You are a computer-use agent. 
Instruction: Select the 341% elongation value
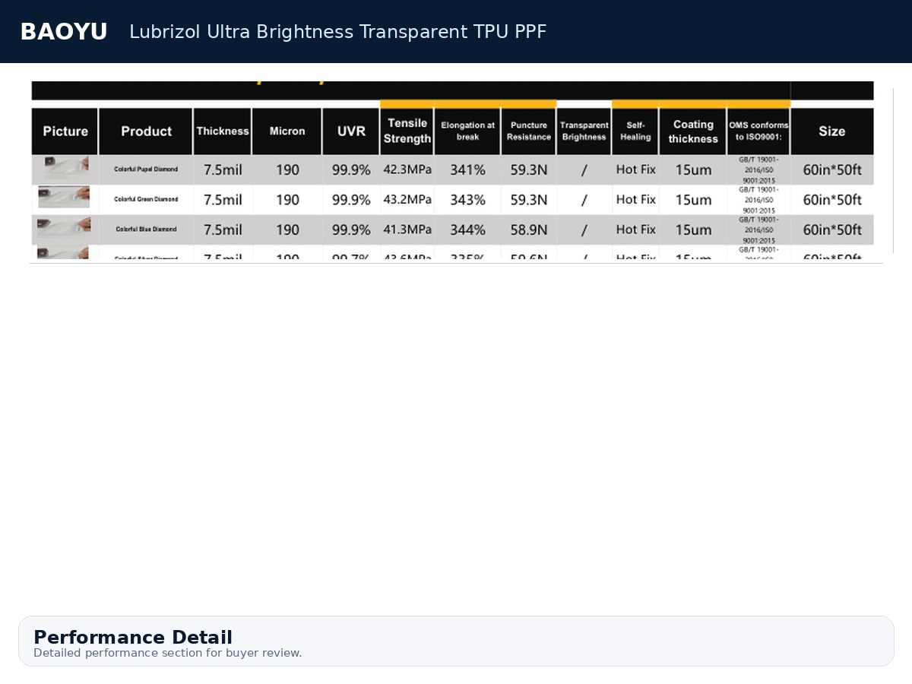467,170
